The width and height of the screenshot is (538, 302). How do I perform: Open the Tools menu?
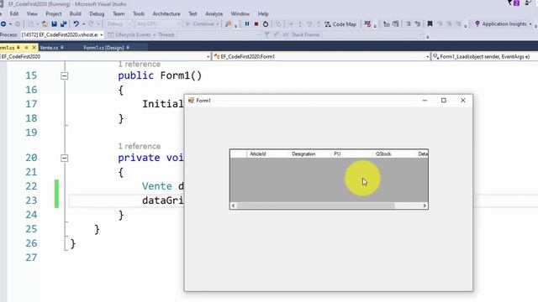(138, 13)
